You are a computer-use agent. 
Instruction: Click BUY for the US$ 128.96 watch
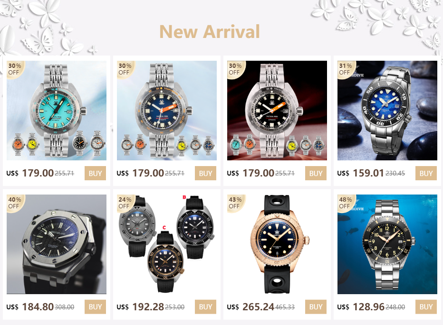point(426,306)
